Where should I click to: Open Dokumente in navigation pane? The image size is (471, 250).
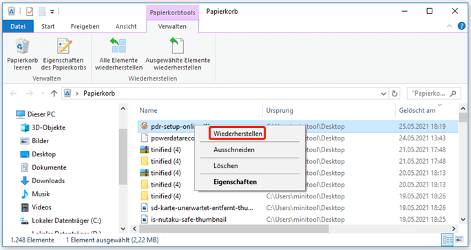[43, 167]
